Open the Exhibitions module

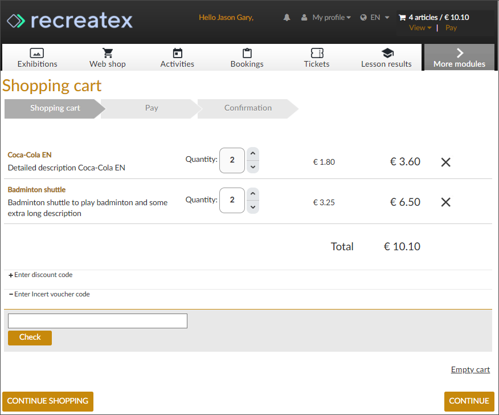pyautogui.click(x=37, y=56)
